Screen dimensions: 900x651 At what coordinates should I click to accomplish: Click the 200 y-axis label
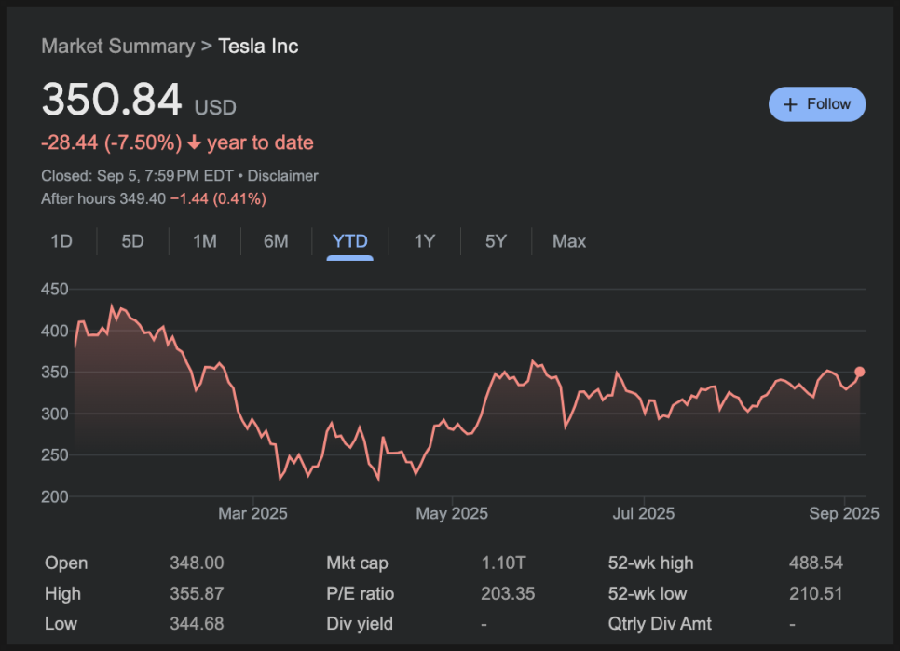click(55, 496)
